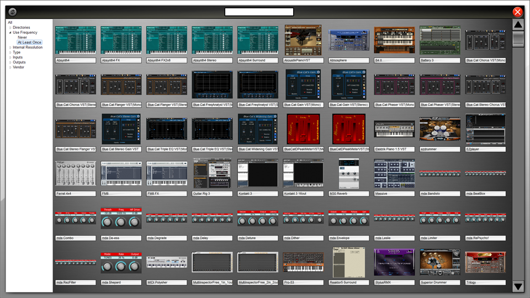
Task: Select Blue Cat Flanger VST(Mono) thumbnail
Action: 121,84
